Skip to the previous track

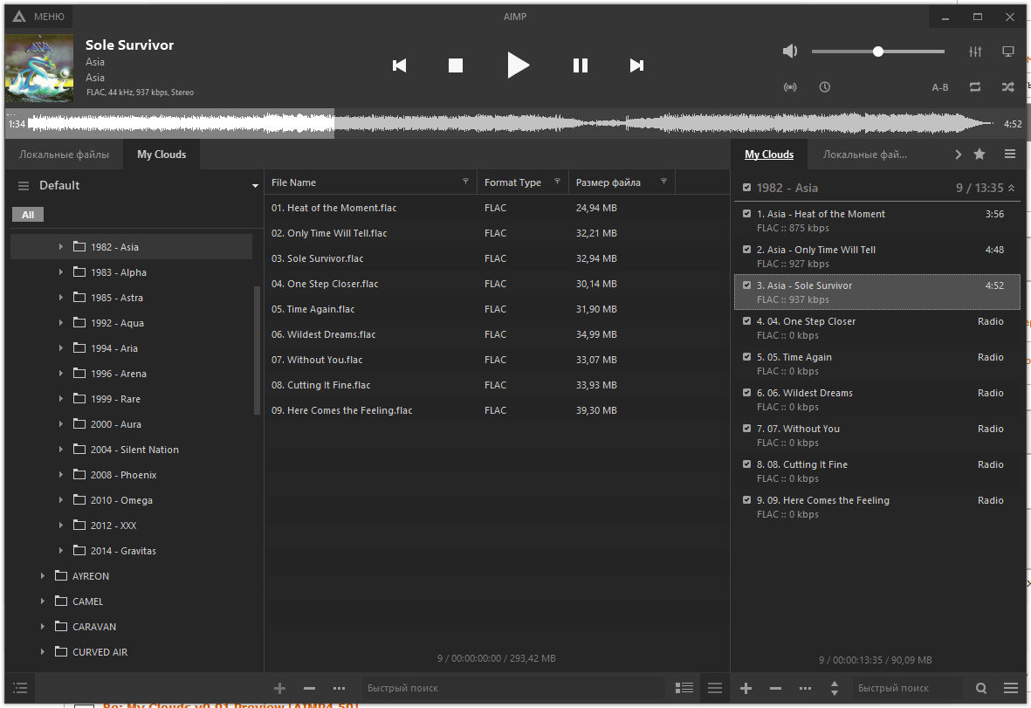[x=399, y=65]
